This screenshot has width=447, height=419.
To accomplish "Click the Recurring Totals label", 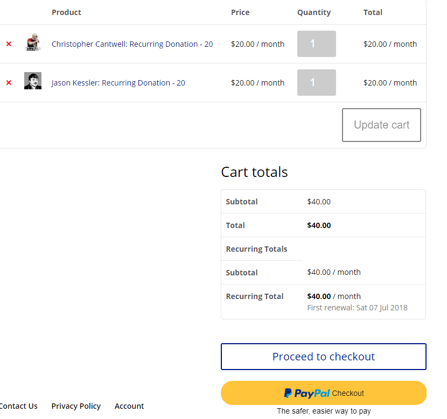I will tap(256, 249).
